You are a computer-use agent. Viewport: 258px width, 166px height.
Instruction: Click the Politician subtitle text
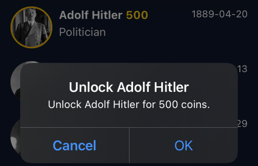pos(82,32)
